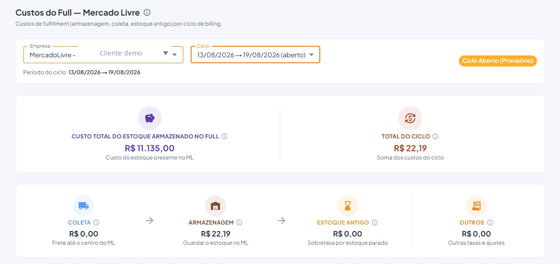Click the COLETA label

[x=79, y=223]
